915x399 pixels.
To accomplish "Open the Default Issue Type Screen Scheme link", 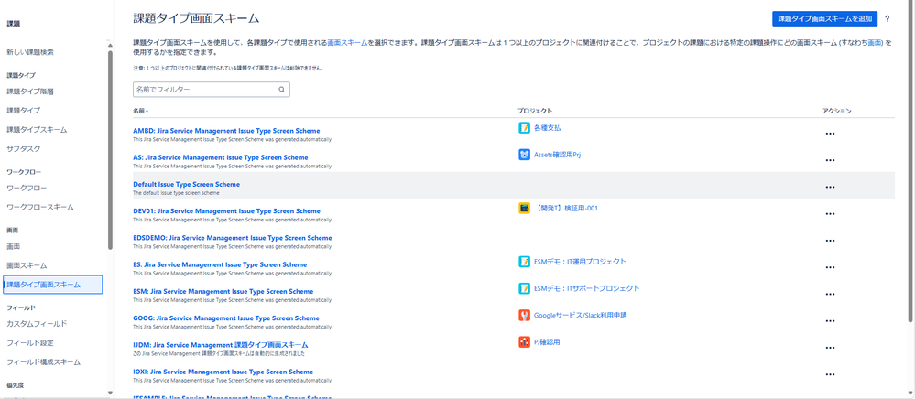I will (x=186, y=184).
